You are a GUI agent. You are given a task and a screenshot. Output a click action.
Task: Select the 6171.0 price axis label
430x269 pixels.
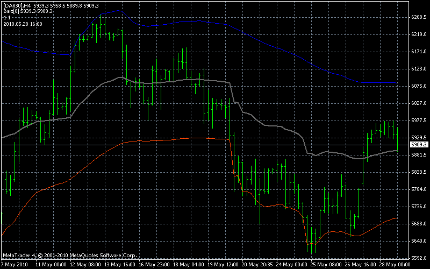click(x=419, y=52)
